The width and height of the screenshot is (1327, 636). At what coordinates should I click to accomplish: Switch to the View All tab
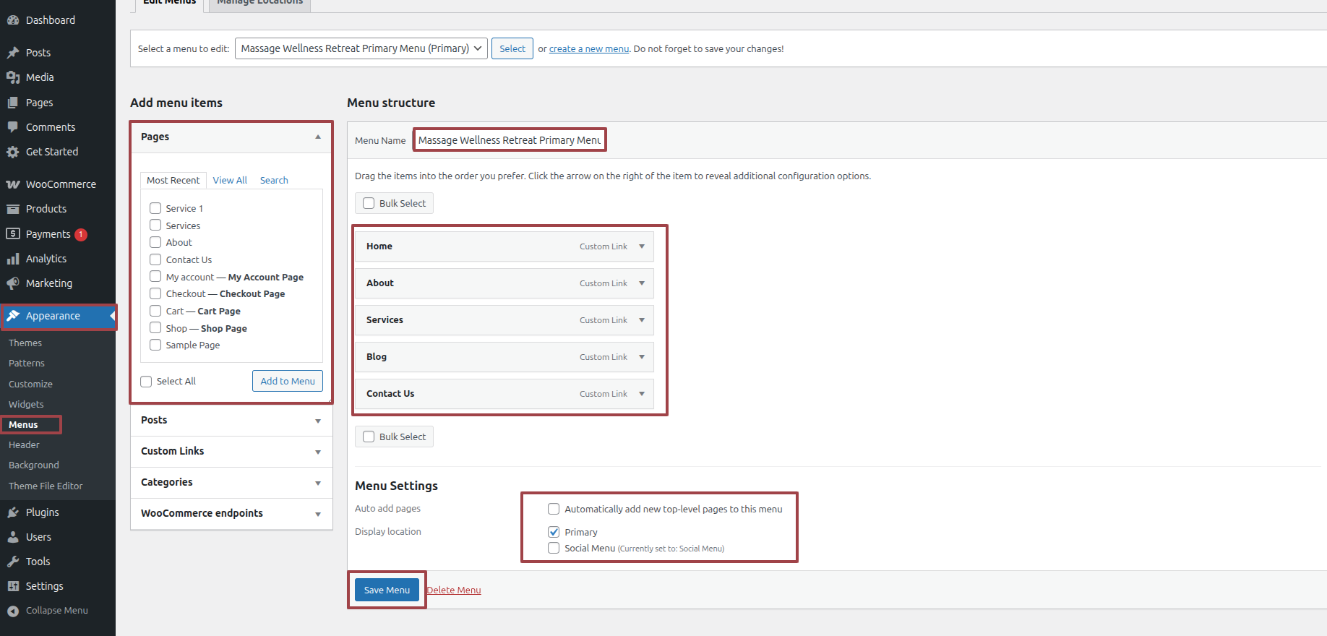[x=230, y=181]
